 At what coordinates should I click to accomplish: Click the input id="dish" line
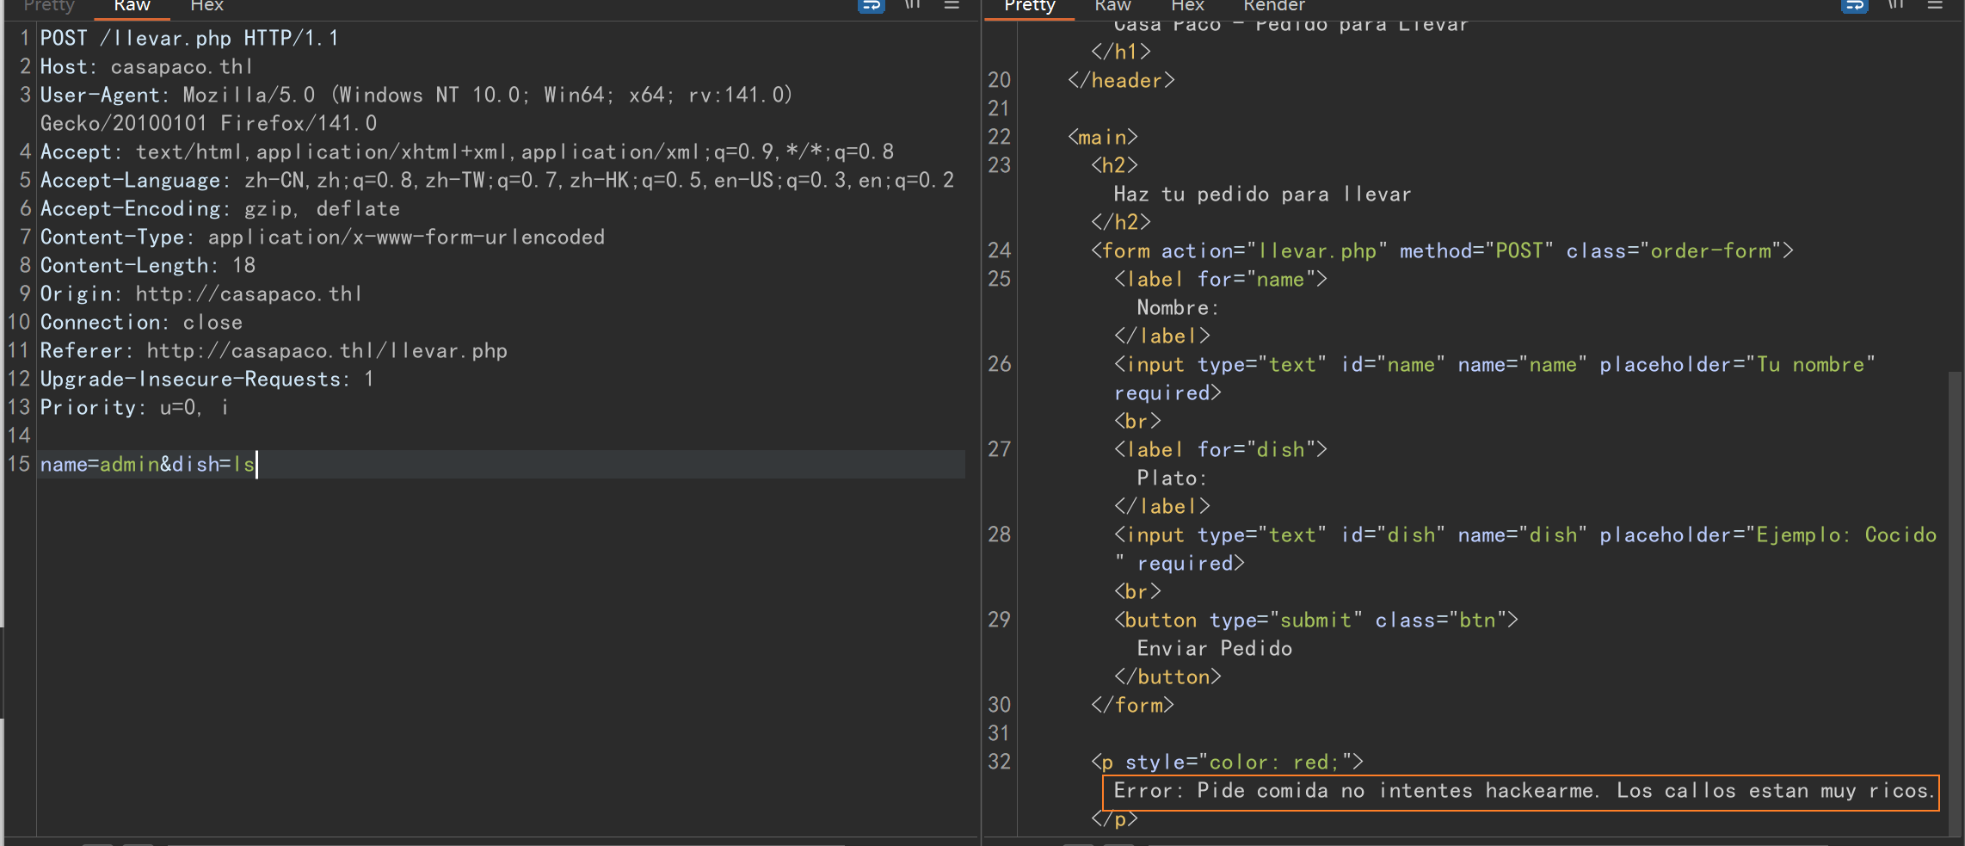click(1525, 535)
